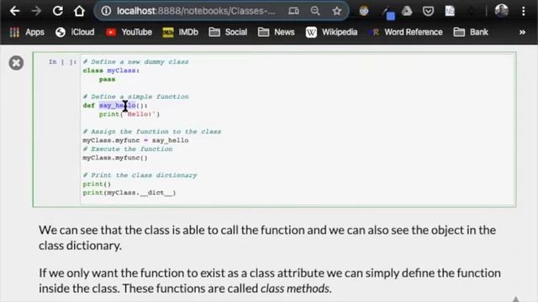Click the blue square extension icon
The image size is (538, 302).
point(388,13)
